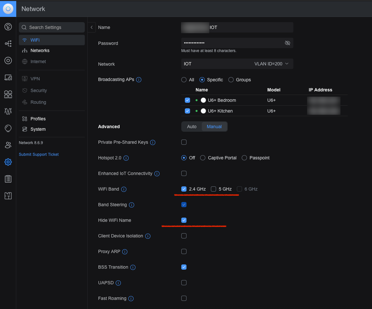The image size is (372, 309).
Task: Toggle the Band Steering checkbox
Action: pos(184,205)
